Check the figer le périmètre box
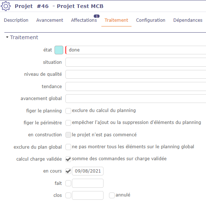The width and height of the screenshot is (206, 203). [68, 123]
